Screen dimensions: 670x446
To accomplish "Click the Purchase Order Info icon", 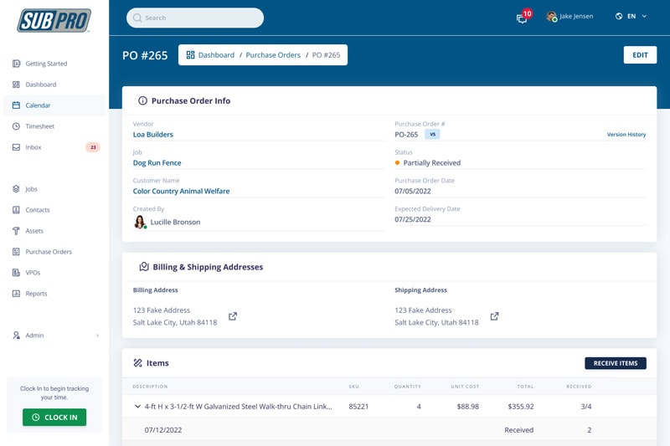I will 142,101.
